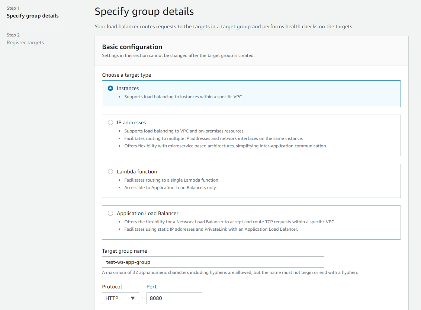Screen dimensions: 421x310
Task: Click the Basic configuration section header
Action: click(132, 47)
